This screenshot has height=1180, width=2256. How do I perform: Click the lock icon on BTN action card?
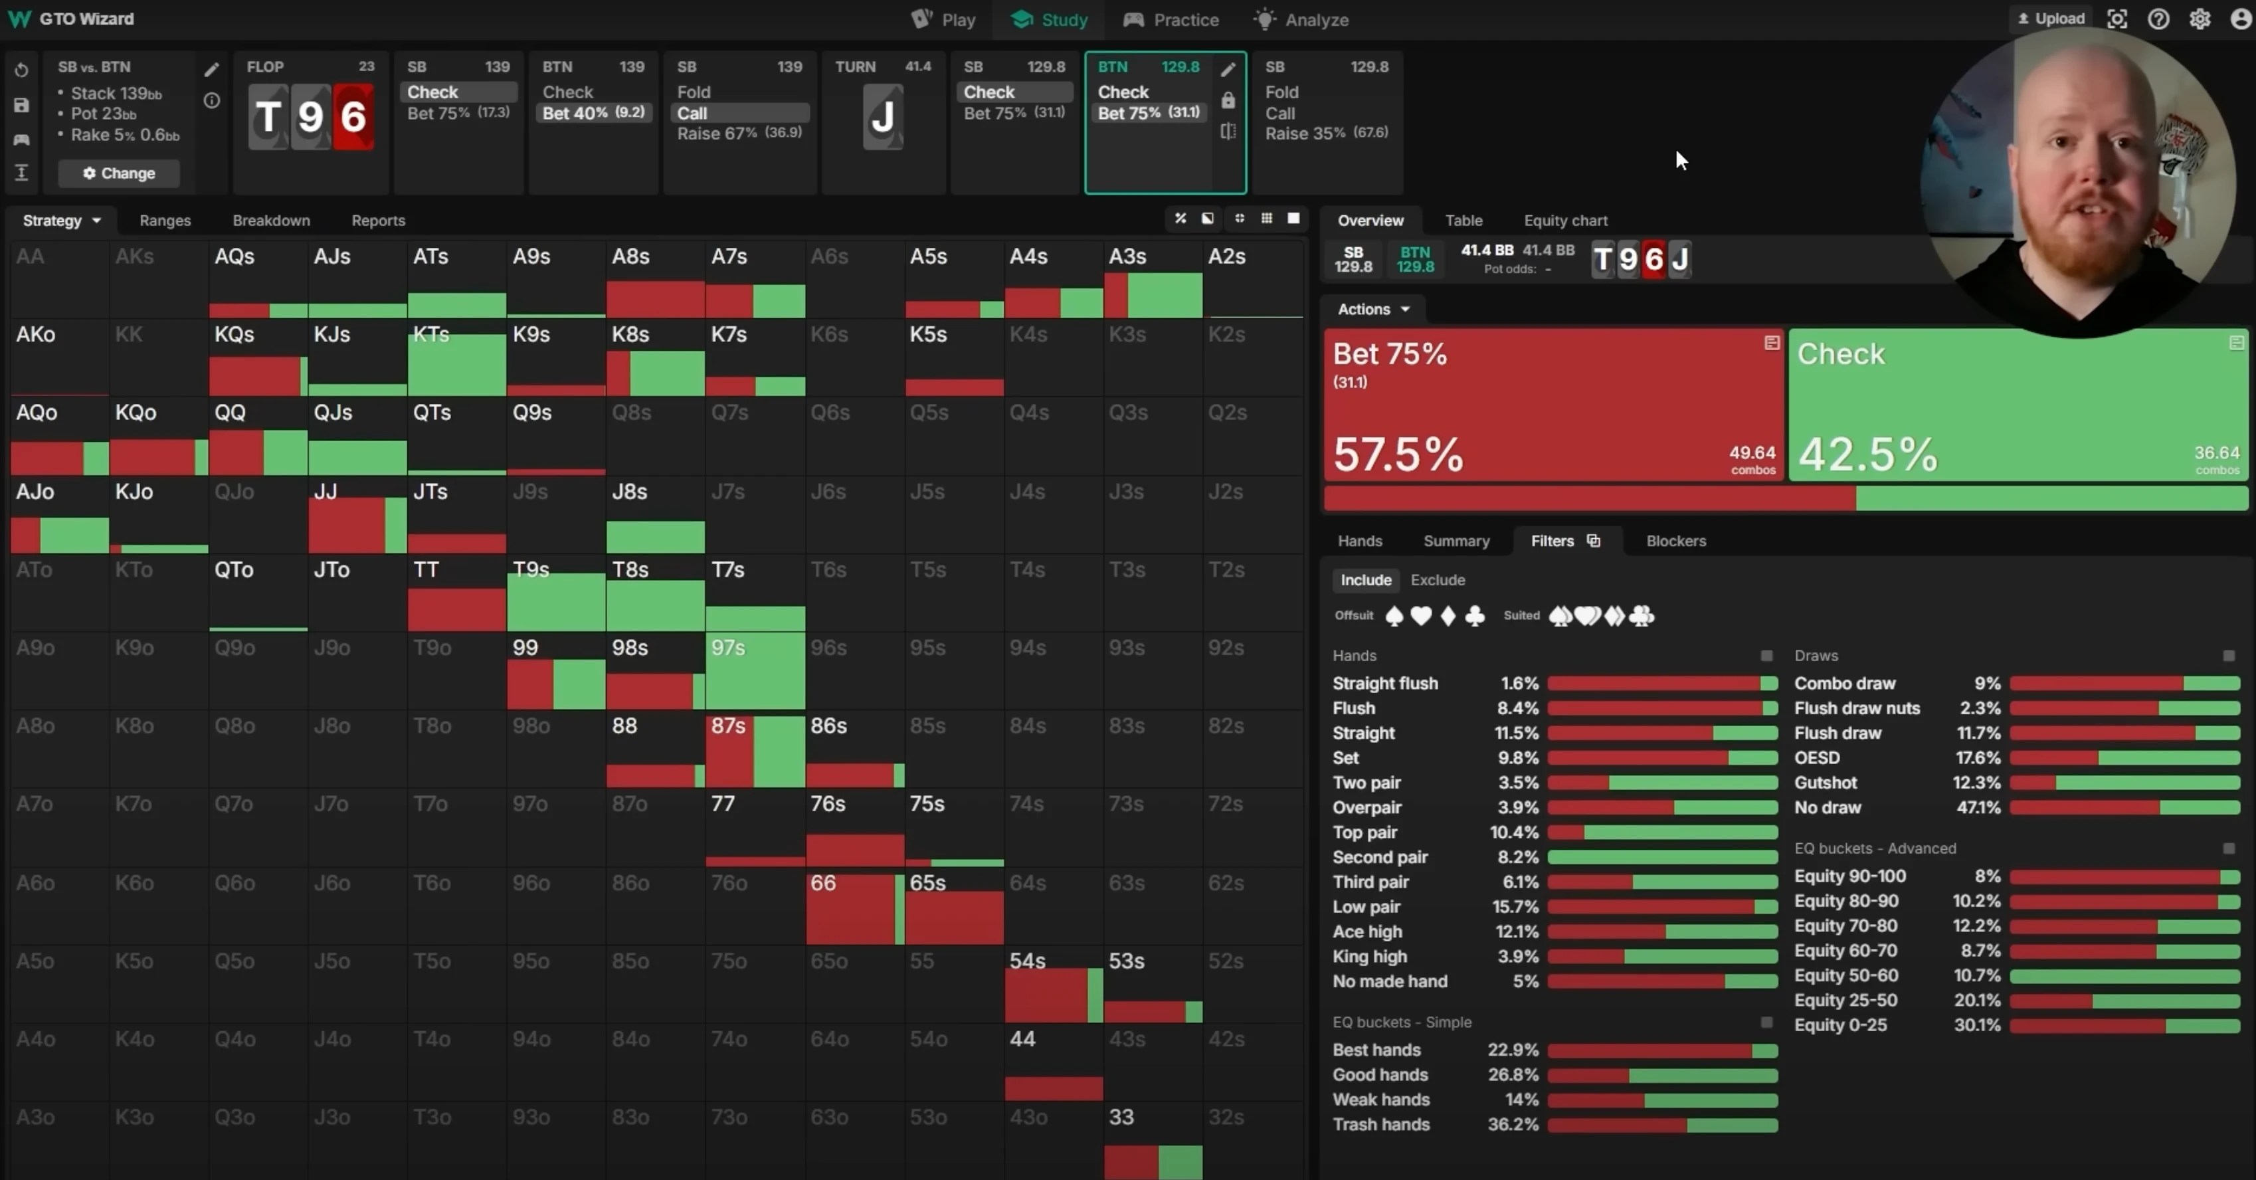click(1228, 101)
